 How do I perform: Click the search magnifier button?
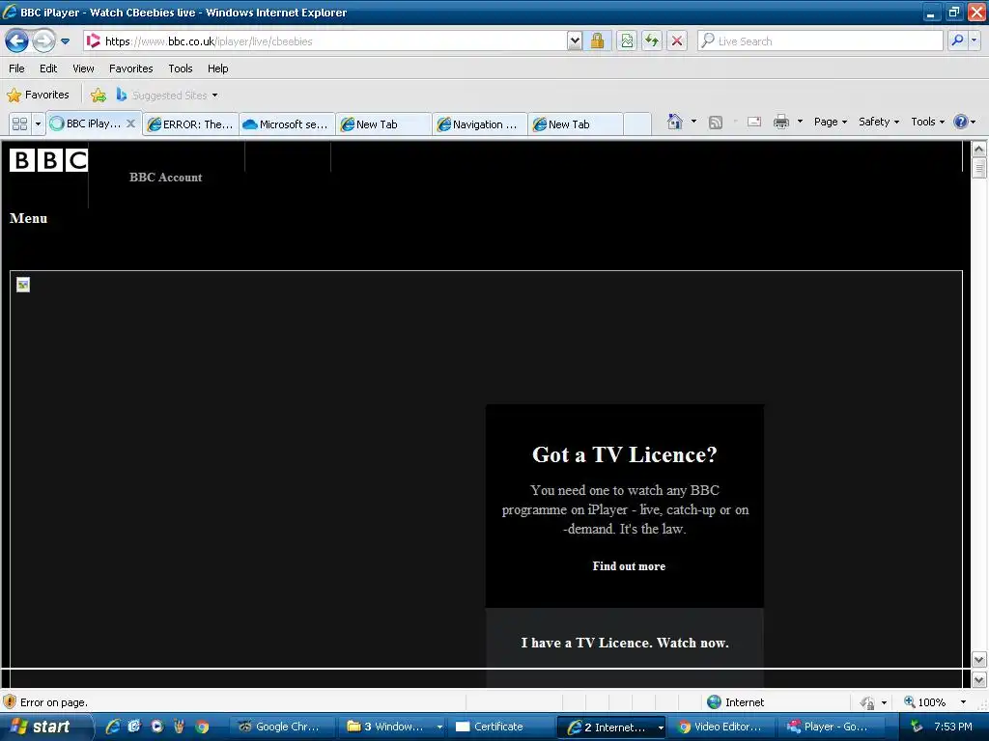[x=957, y=41]
